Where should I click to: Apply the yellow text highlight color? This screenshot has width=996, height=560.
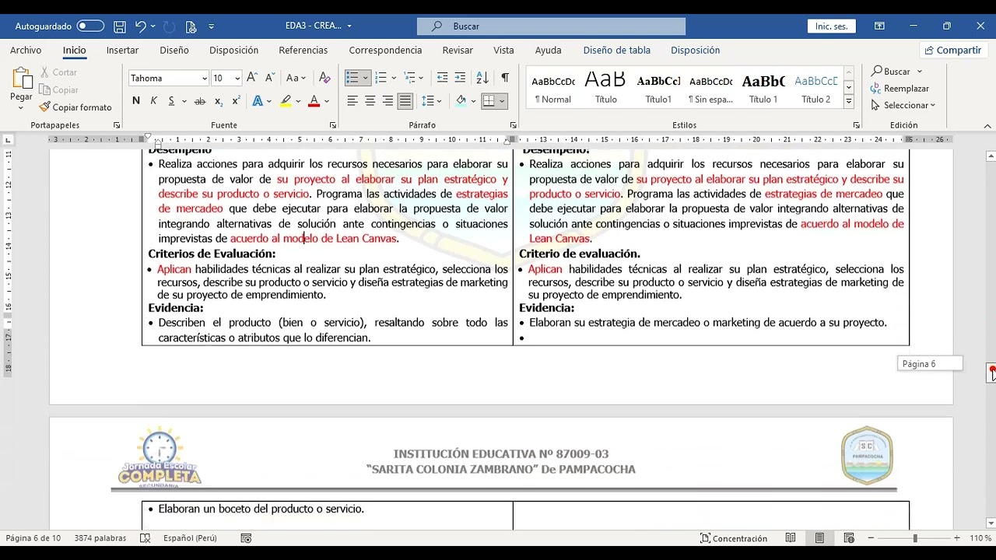(x=286, y=101)
